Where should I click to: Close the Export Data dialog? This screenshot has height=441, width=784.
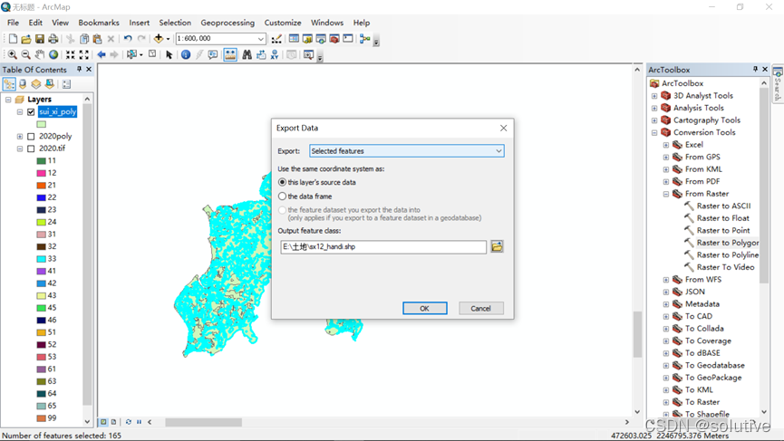click(504, 128)
